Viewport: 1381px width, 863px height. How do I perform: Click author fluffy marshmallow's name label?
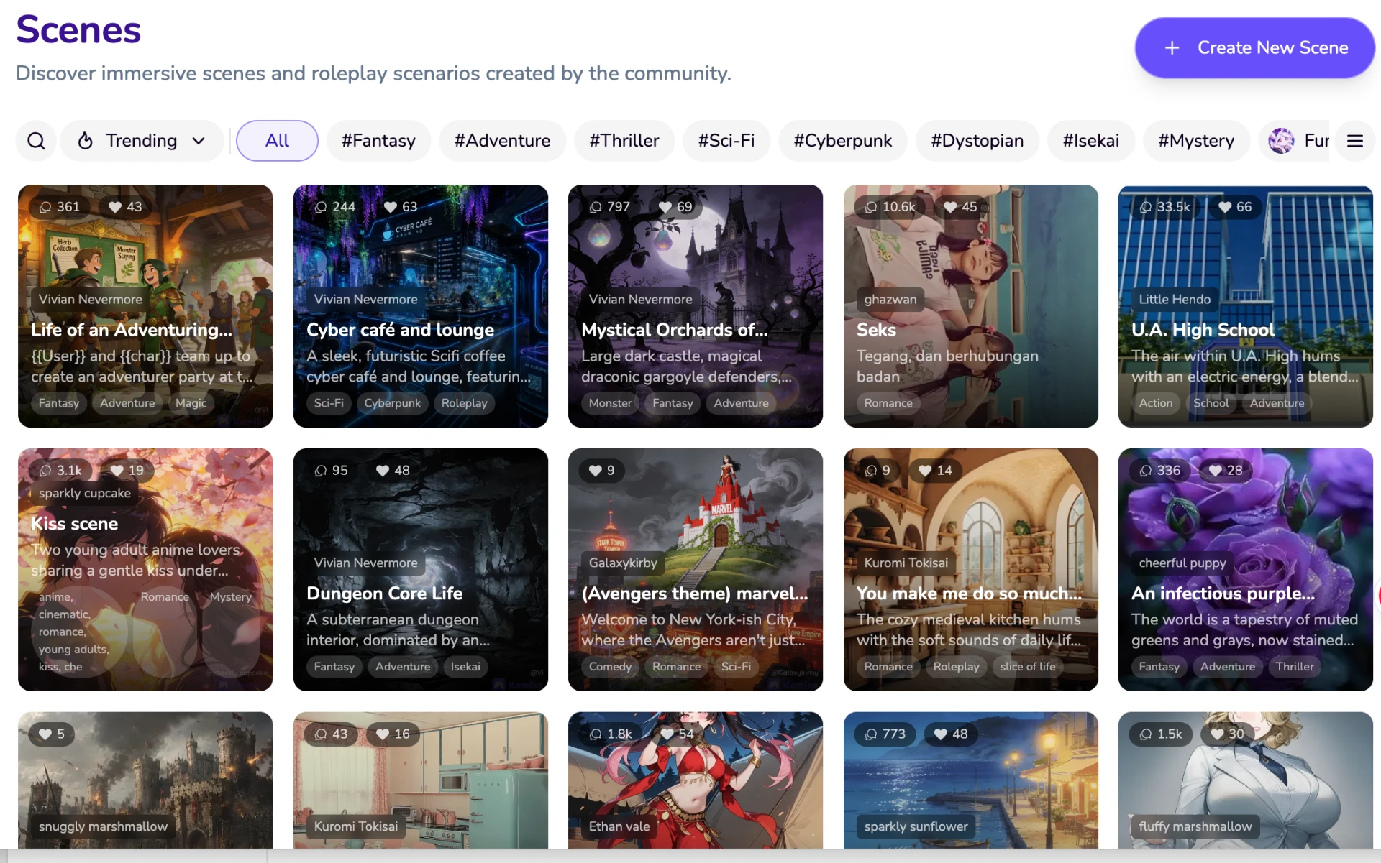point(1195,827)
